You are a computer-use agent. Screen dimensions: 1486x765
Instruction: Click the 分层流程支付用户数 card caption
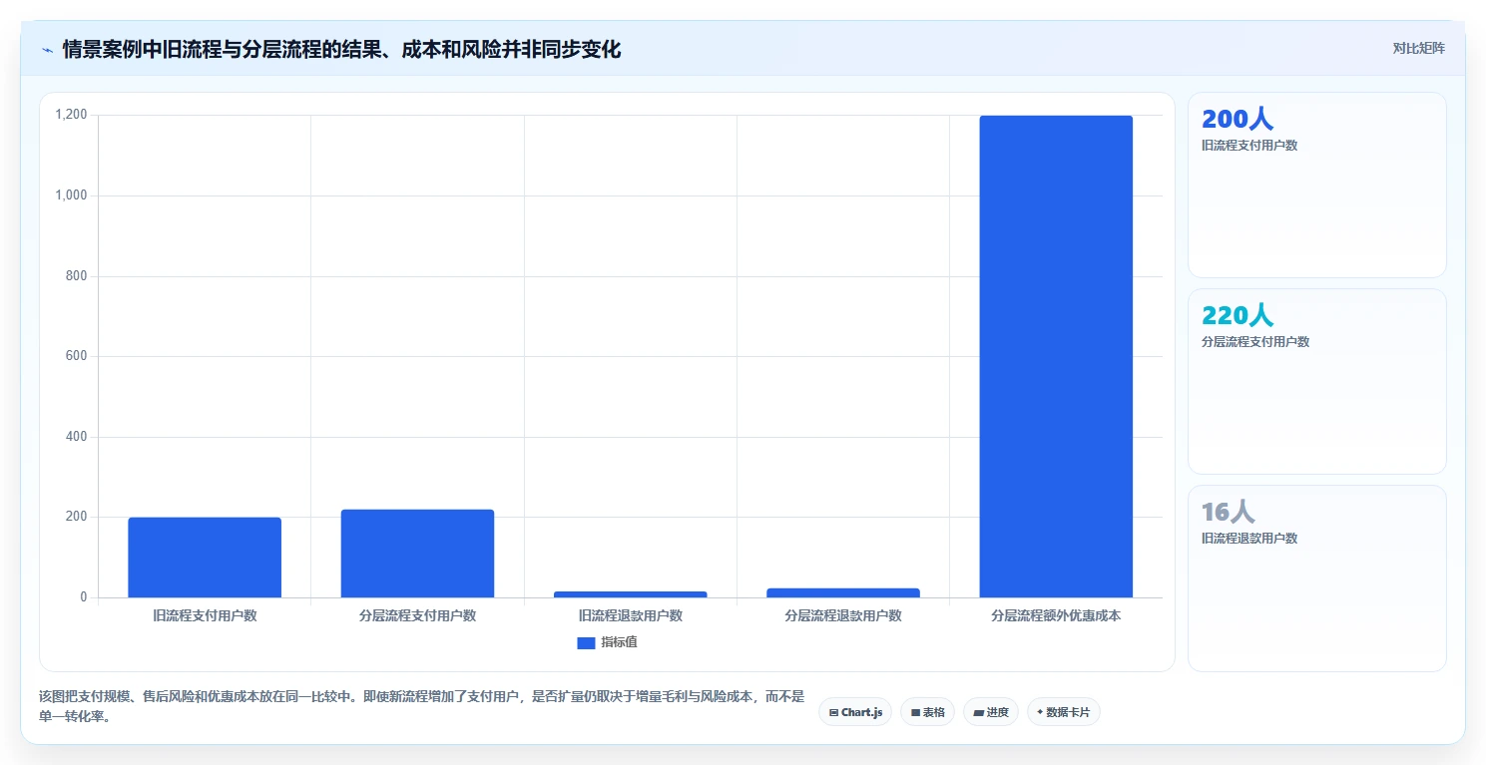click(1255, 342)
